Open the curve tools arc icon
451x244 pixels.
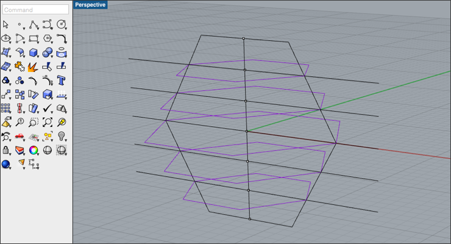coord(48,81)
